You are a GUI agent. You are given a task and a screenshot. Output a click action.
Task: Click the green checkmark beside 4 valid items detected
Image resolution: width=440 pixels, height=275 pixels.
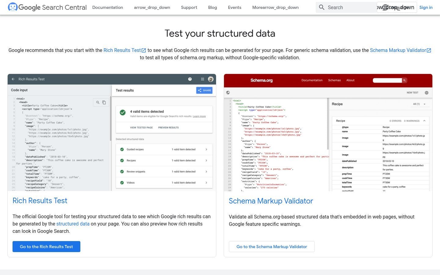coord(123,112)
